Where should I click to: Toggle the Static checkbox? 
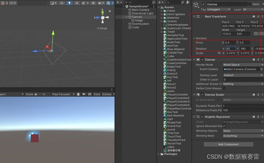[x=250, y=4]
